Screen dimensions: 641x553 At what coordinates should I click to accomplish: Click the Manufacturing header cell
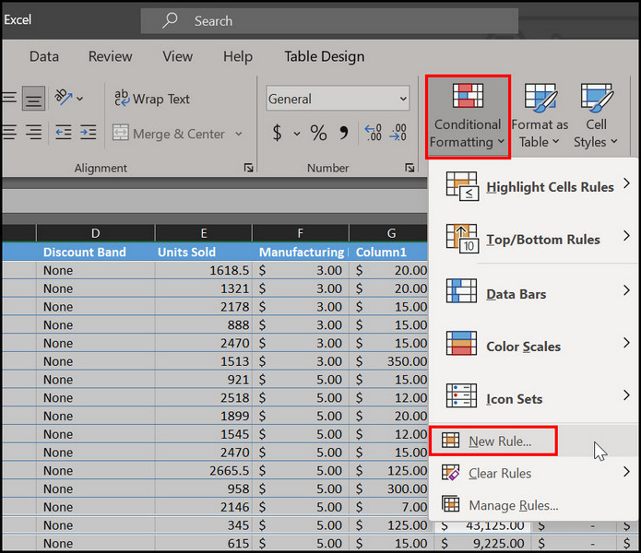[301, 252]
